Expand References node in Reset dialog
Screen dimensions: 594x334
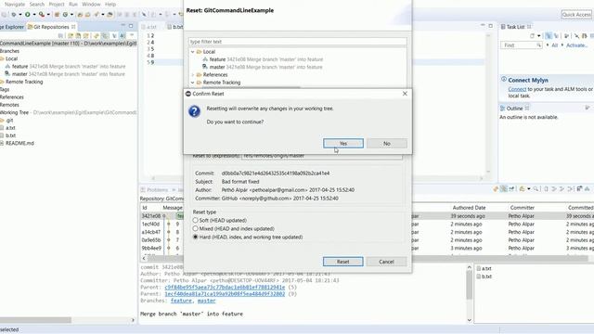[x=193, y=74]
